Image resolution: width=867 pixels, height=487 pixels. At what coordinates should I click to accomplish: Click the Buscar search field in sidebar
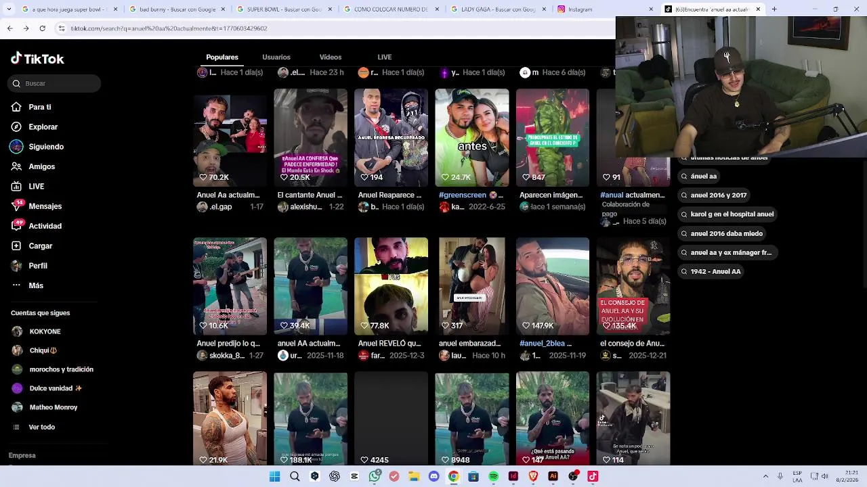[x=55, y=83]
